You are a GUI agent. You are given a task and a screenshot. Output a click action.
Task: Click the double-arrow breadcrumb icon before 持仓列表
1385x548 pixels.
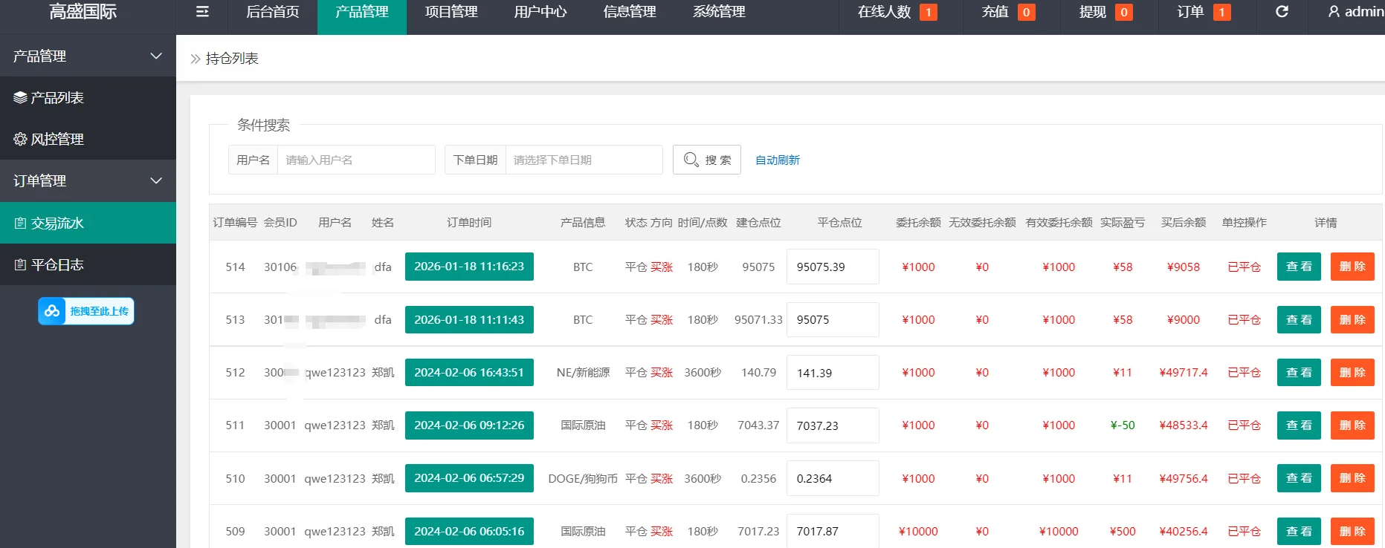tap(196, 59)
